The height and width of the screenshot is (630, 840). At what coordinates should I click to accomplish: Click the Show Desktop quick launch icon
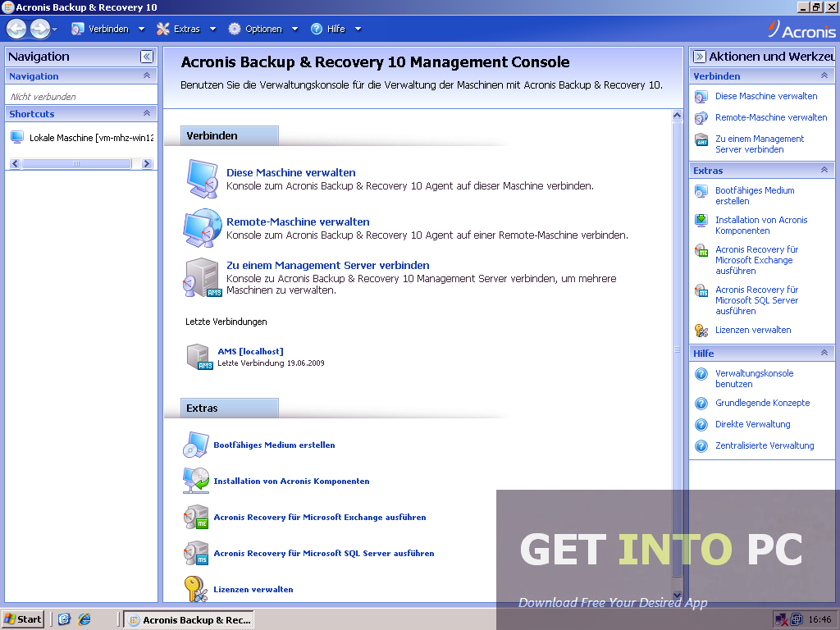pyautogui.click(x=64, y=619)
